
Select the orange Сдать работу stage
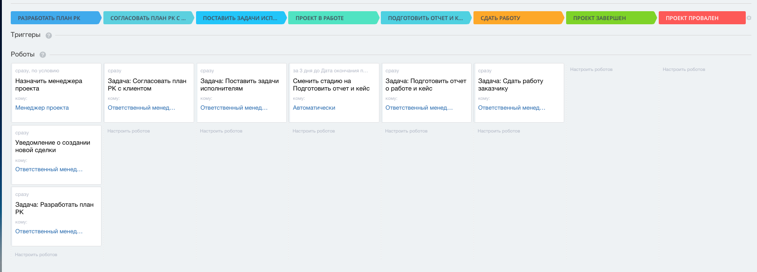coord(517,18)
